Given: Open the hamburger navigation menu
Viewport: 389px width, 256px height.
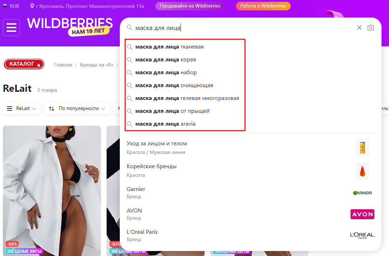Looking at the screenshot, I should point(11,27).
